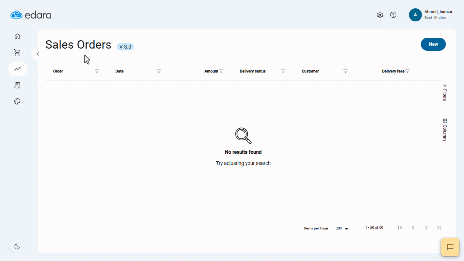Open the Date column filter
Screen dimensions: 464x261
[x=159, y=71]
